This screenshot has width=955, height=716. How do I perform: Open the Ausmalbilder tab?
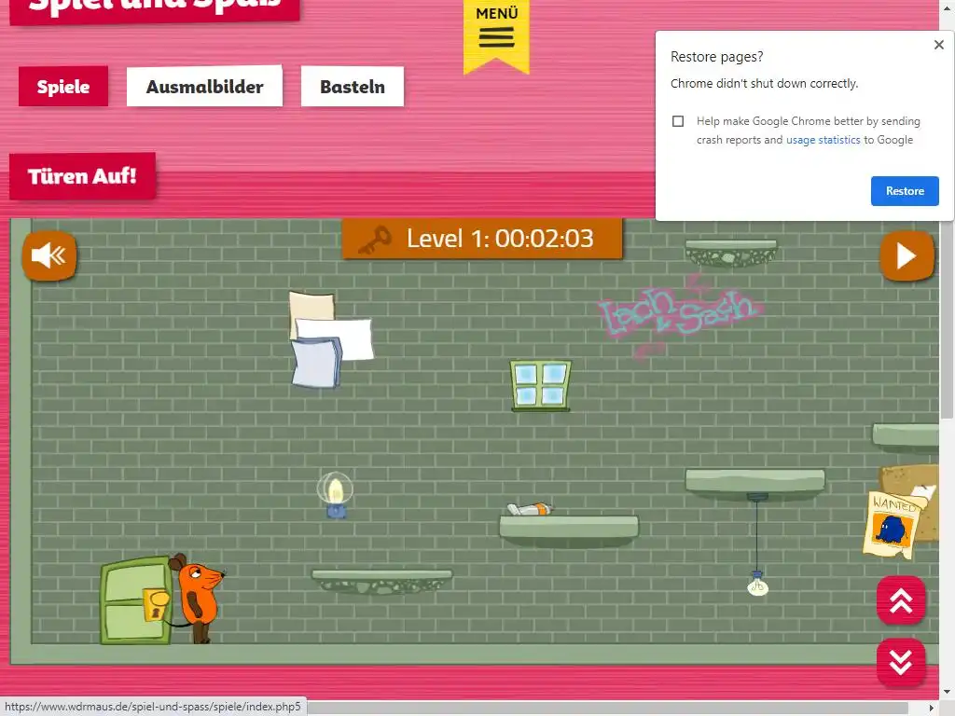click(x=204, y=87)
